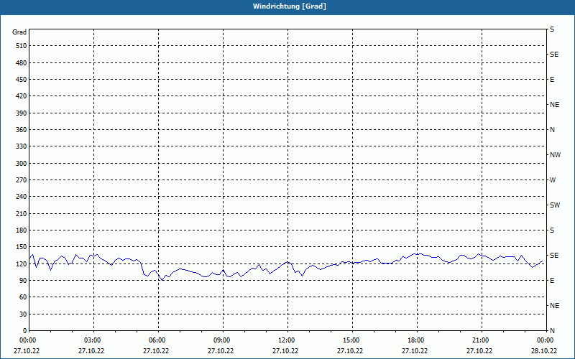Image resolution: width=575 pixels, height=359 pixels.
Task: Click the 09:00 time axis label
Action: click(222, 340)
